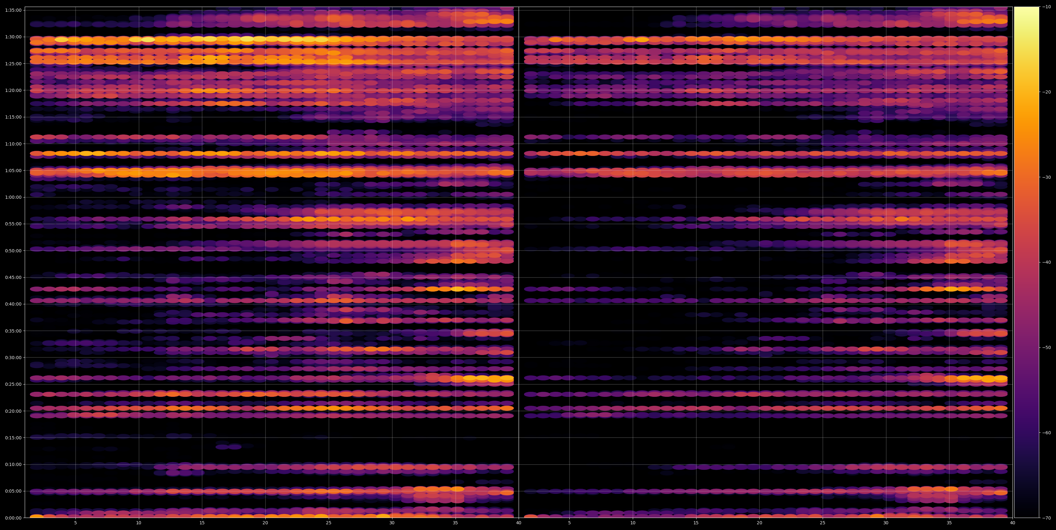This screenshot has height=530, width=1056.
Task: Click the −10 colorbar tick label
Action: pos(1046,7)
